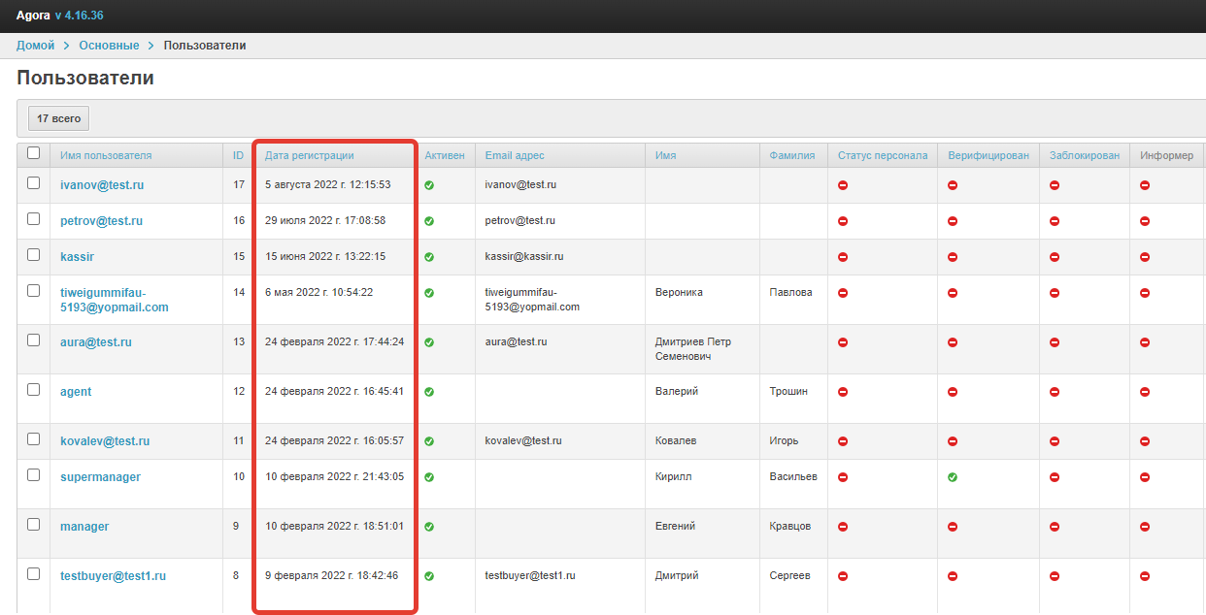Check the box next to kovalev@test.ru
Viewport: 1206px width, 615px height.
click(x=34, y=439)
